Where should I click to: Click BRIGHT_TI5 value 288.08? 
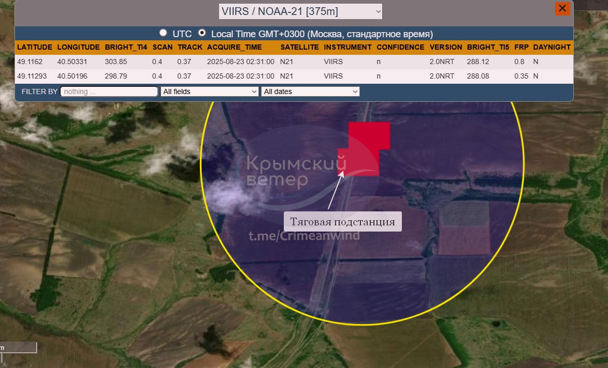point(477,76)
